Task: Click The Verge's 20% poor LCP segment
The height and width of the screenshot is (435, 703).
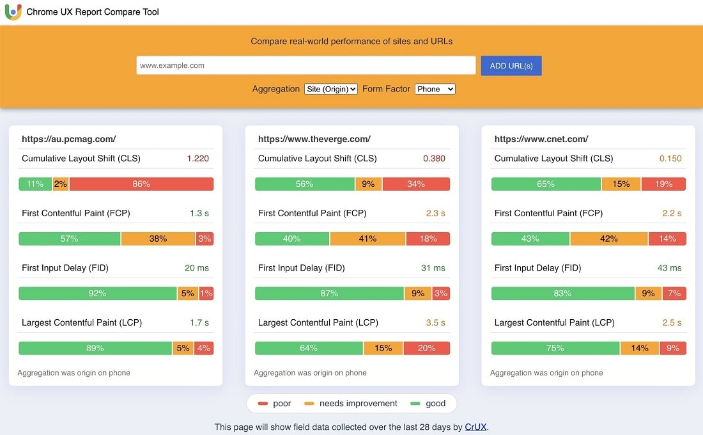Action: pyautogui.click(x=426, y=349)
